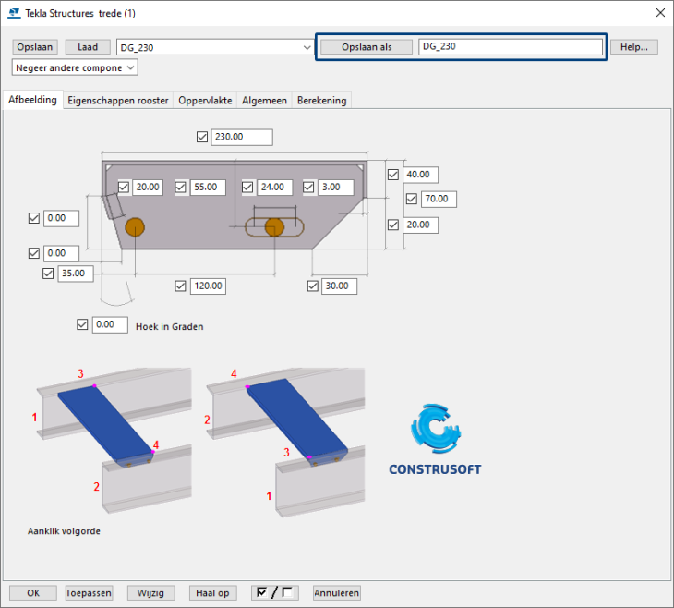
Task: Click the Tekla Structures title bar icon
Action: point(12,12)
